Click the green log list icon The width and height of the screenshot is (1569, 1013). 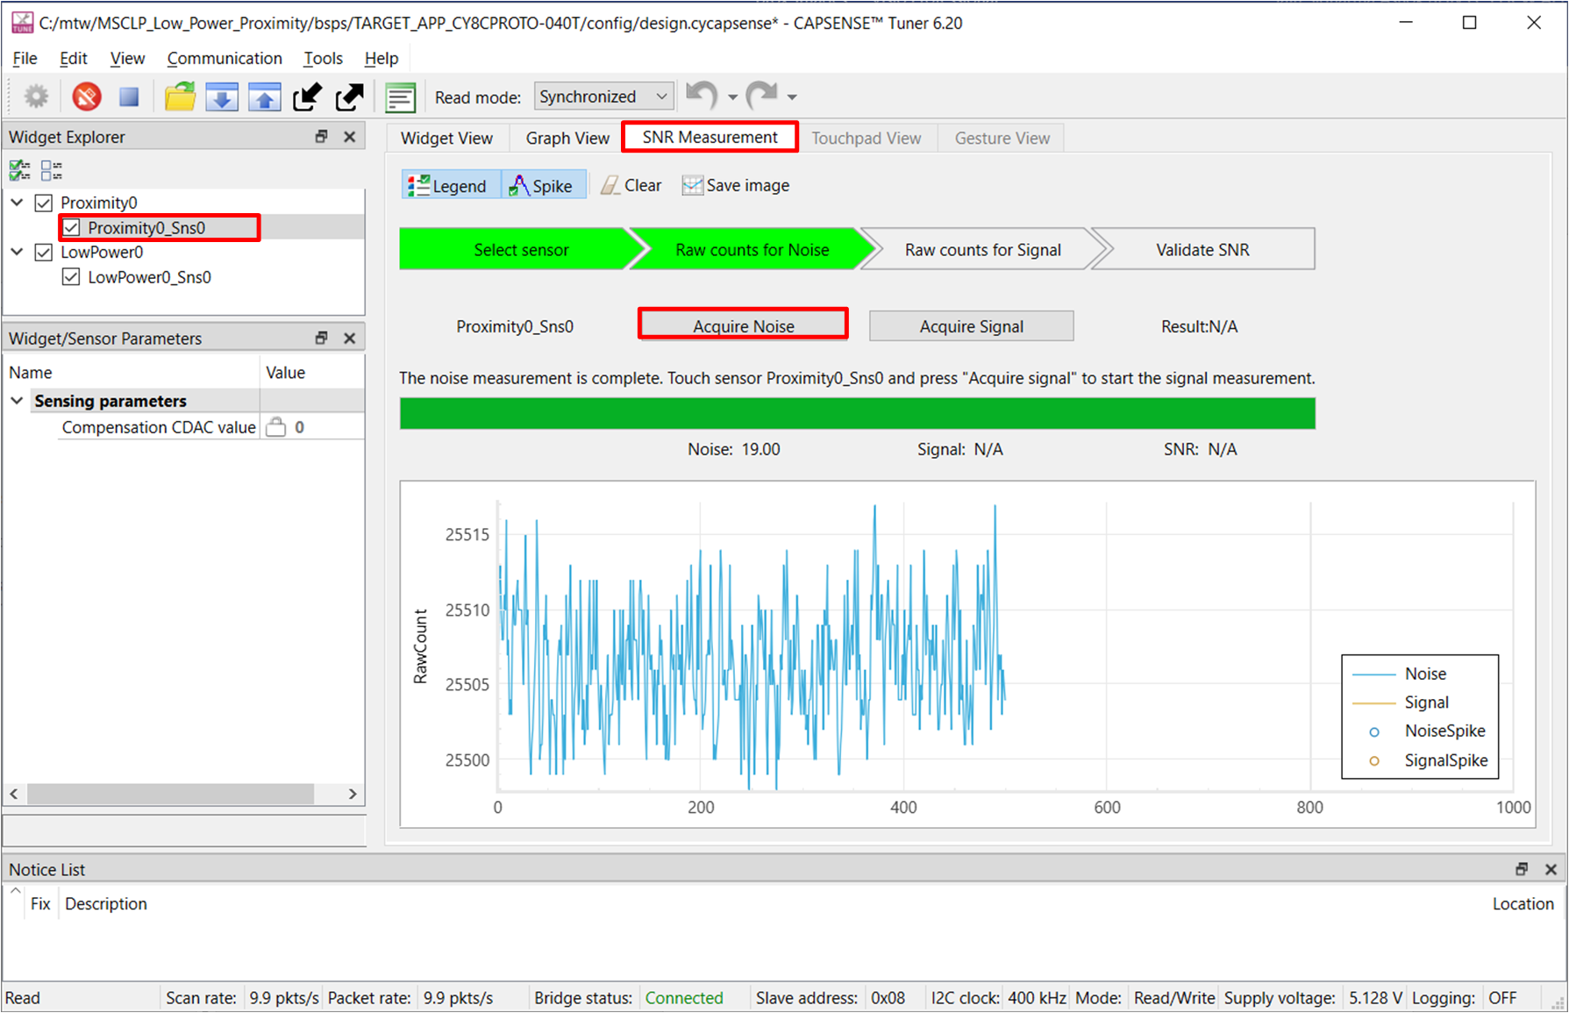coord(401,97)
